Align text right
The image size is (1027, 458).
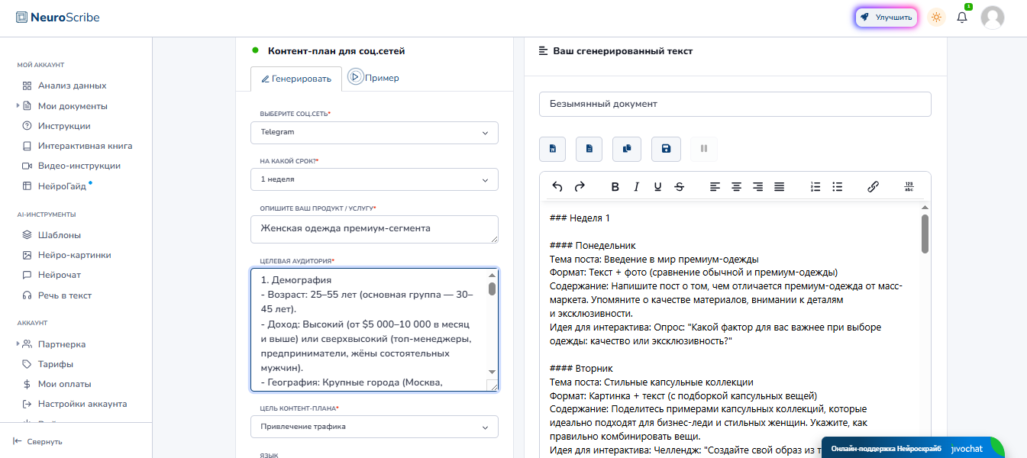tap(757, 186)
